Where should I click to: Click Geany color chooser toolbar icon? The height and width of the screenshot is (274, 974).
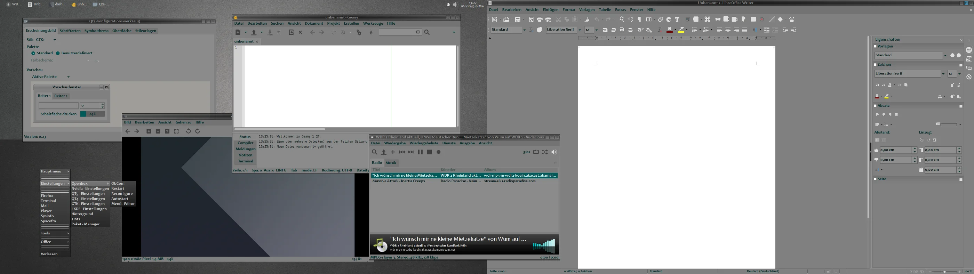point(371,32)
